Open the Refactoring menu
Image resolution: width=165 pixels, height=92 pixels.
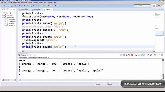16,2
